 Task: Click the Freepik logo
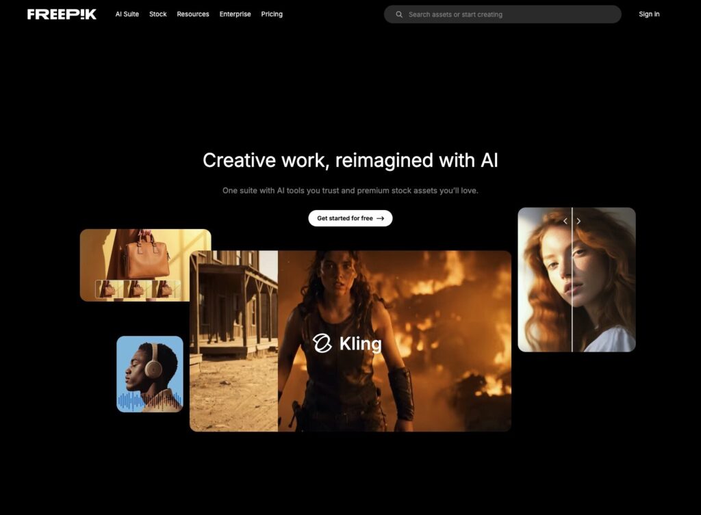pyautogui.click(x=62, y=14)
